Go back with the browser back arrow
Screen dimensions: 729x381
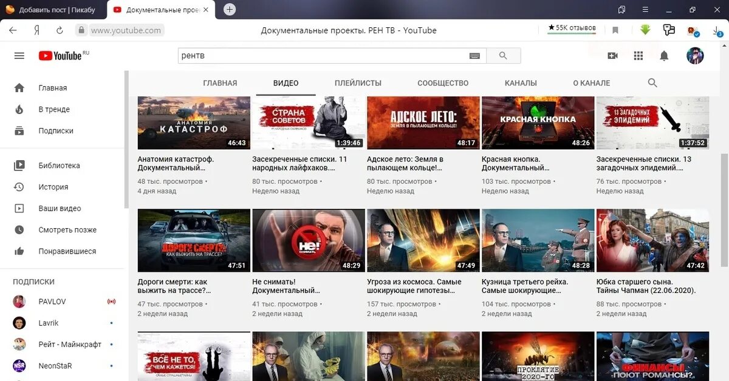click(x=13, y=30)
